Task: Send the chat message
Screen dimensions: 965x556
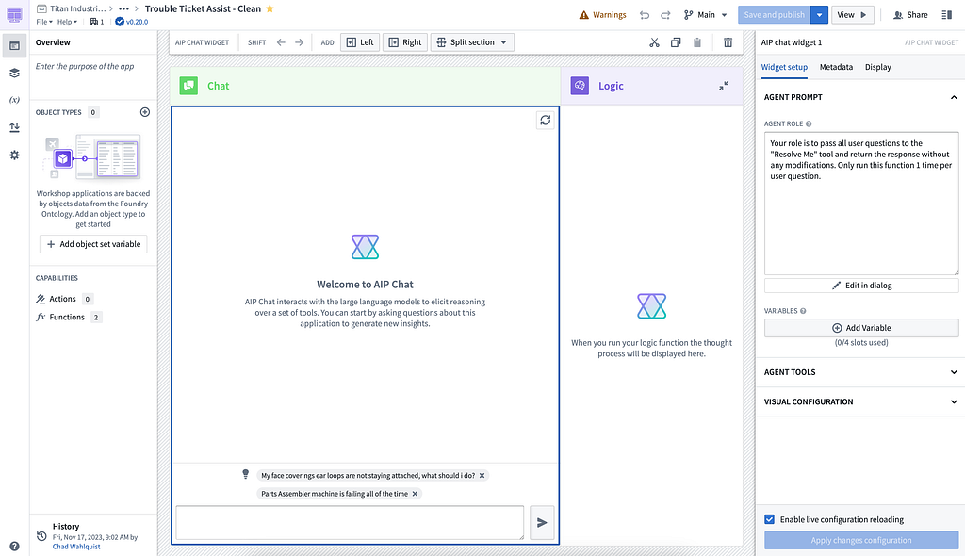Action: (542, 523)
